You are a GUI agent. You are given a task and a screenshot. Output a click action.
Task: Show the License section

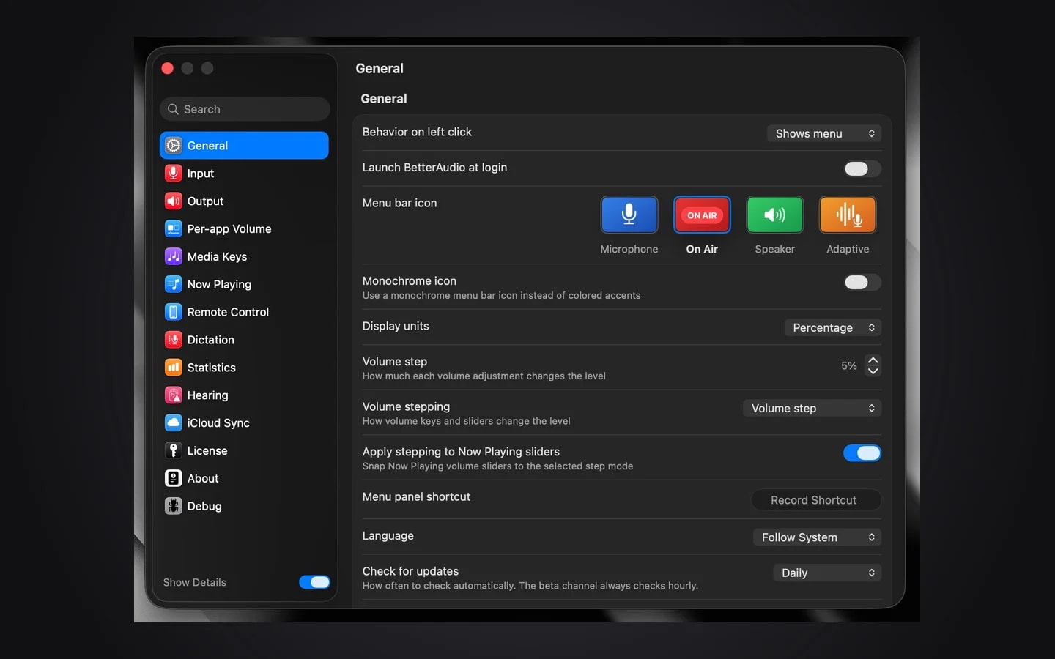point(244,451)
